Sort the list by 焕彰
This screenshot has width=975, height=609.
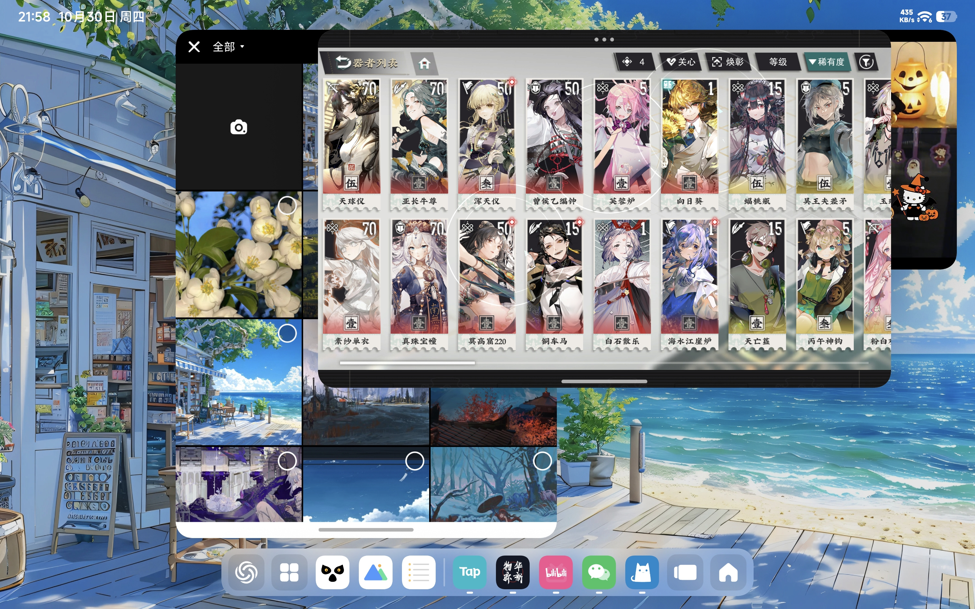point(728,62)
